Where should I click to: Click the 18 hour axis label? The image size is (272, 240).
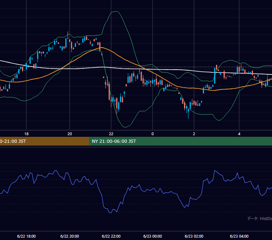(26, 134)
